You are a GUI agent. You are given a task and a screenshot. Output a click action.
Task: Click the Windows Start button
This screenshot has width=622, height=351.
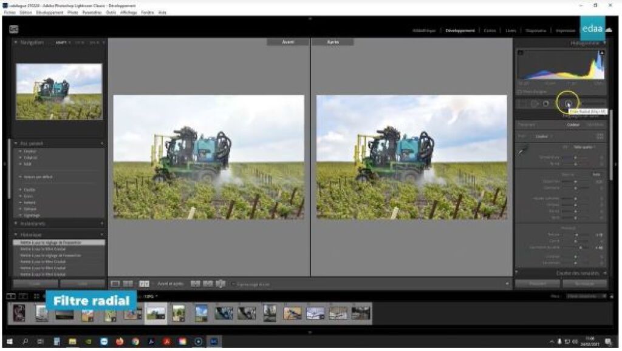pyautogui.click(x=9, y=341)
